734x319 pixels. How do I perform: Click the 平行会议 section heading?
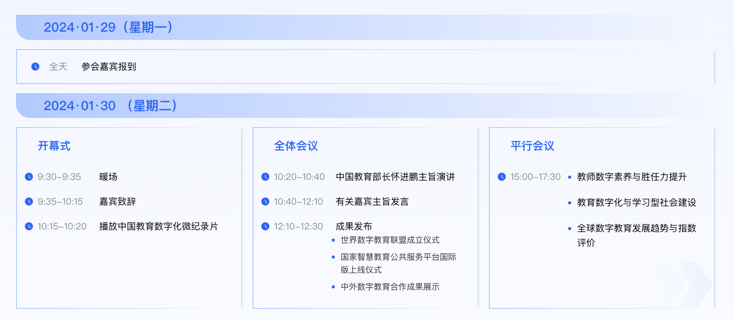[532, 146]
